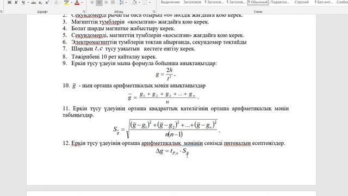Center-align the paragraph
This screenshot has height=196, width=348.
(99, 3)
